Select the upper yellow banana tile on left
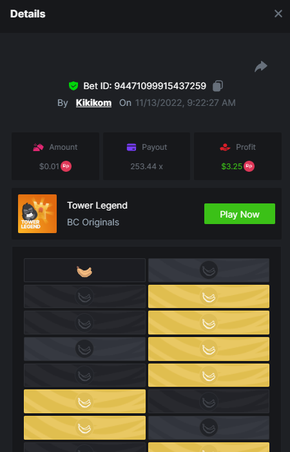Image resolution: width=290 pixels, height=452 pixels. 84,401
